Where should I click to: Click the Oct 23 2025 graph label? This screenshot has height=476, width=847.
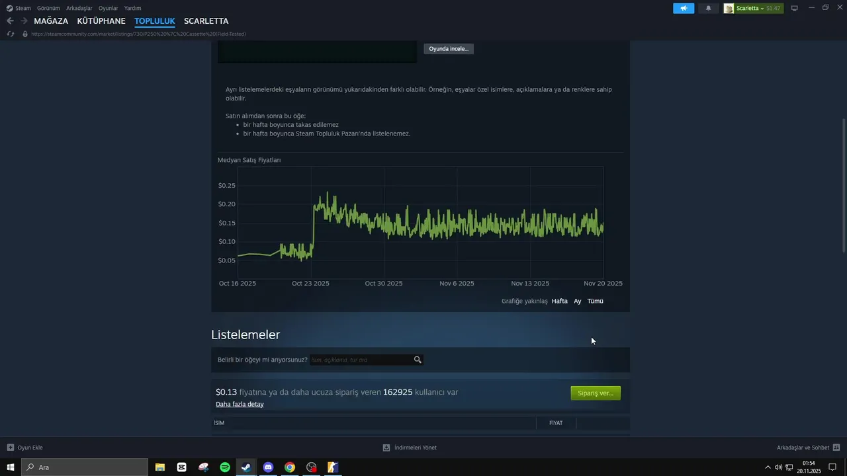[x=310, y=284]
